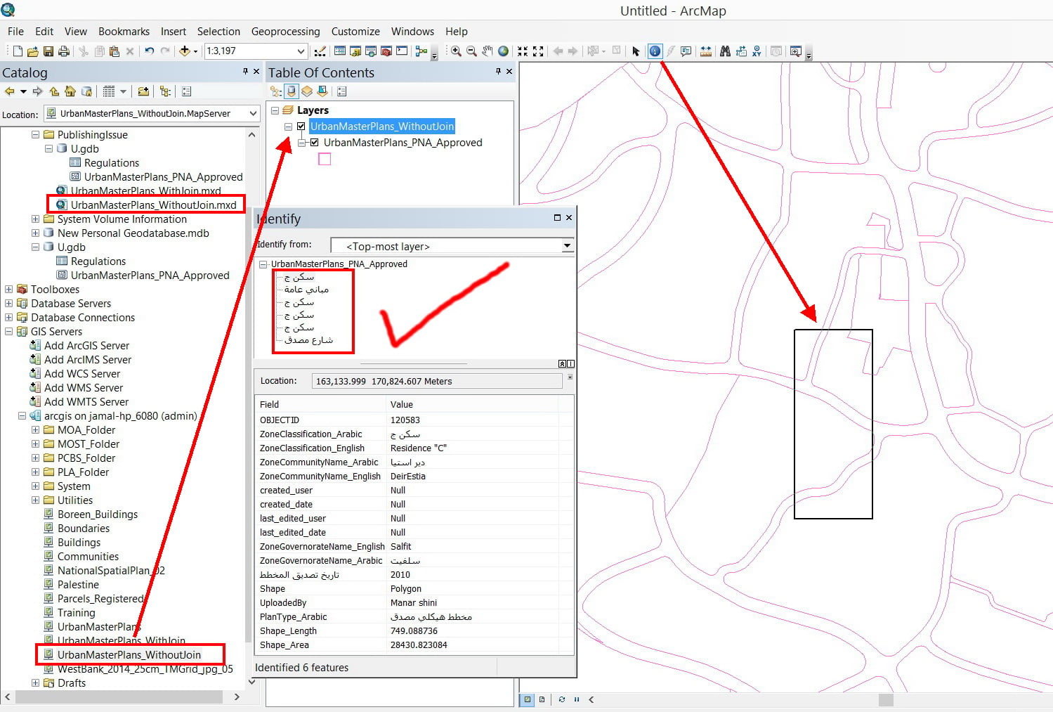Image resolution: width=1053 pixels, height=712 pixels.
Task: Open the File menu
Action: click(15, 32)
